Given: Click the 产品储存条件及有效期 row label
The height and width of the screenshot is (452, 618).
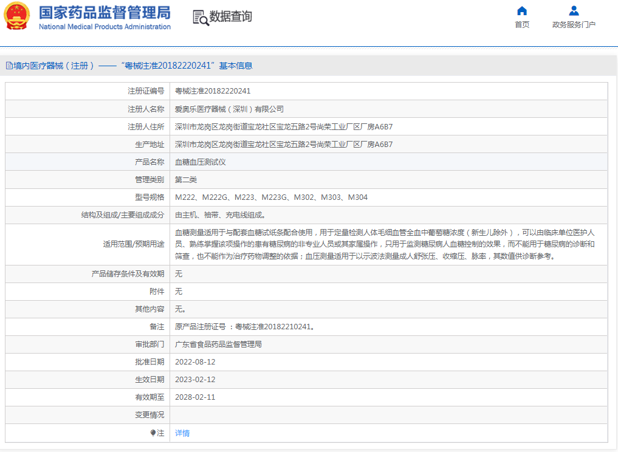Looking at the screenshot, I should tap(128, 273).
